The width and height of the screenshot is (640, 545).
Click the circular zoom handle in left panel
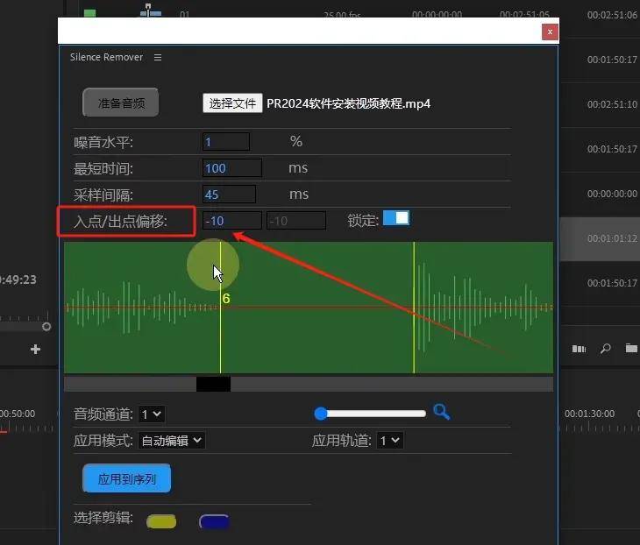click(x=46, y=326)
